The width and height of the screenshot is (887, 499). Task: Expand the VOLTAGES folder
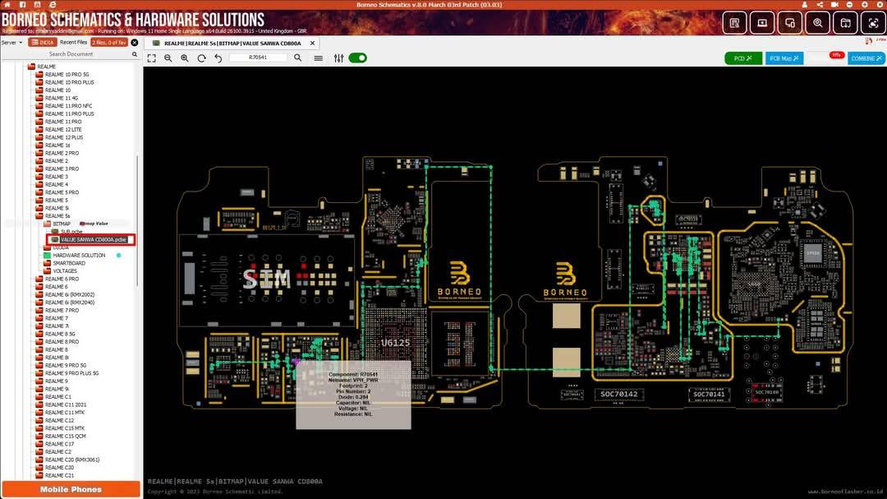point(47,271)
